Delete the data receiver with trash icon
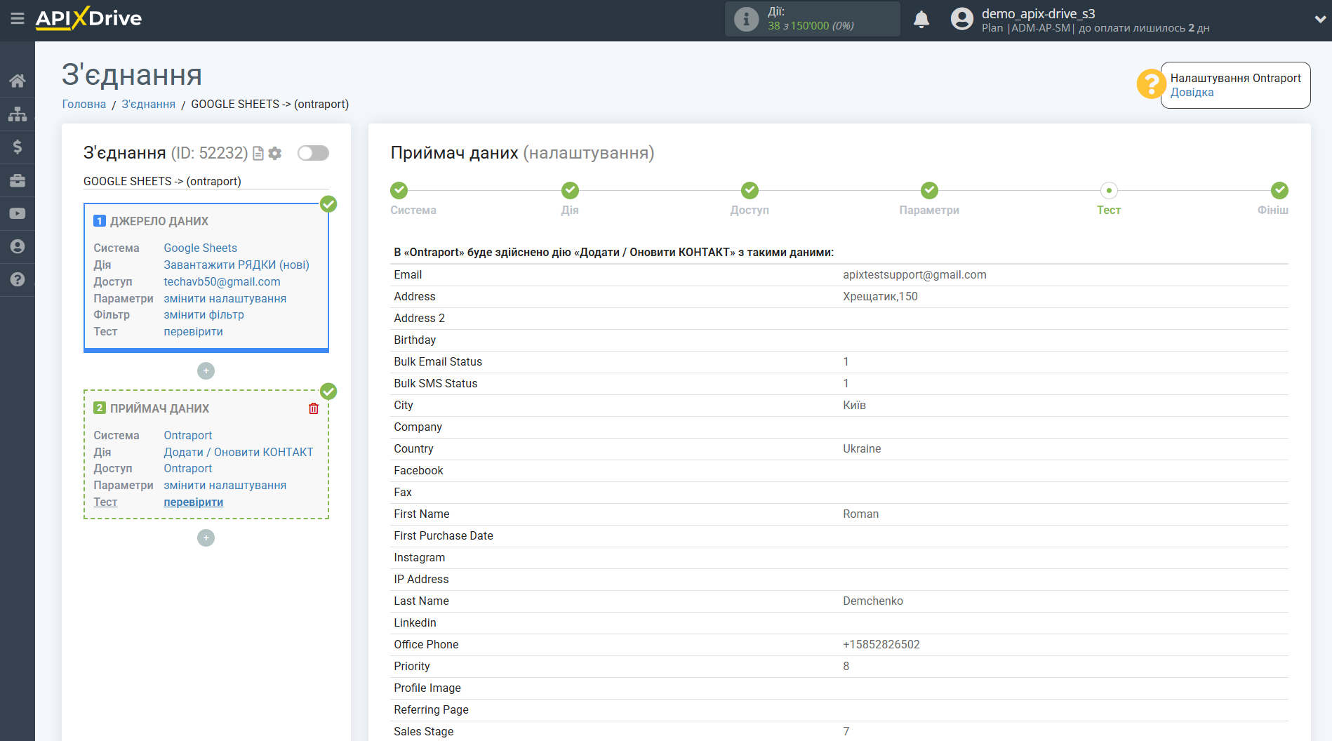The height and width of the screenshot is (741, 1332). point(314,408)
